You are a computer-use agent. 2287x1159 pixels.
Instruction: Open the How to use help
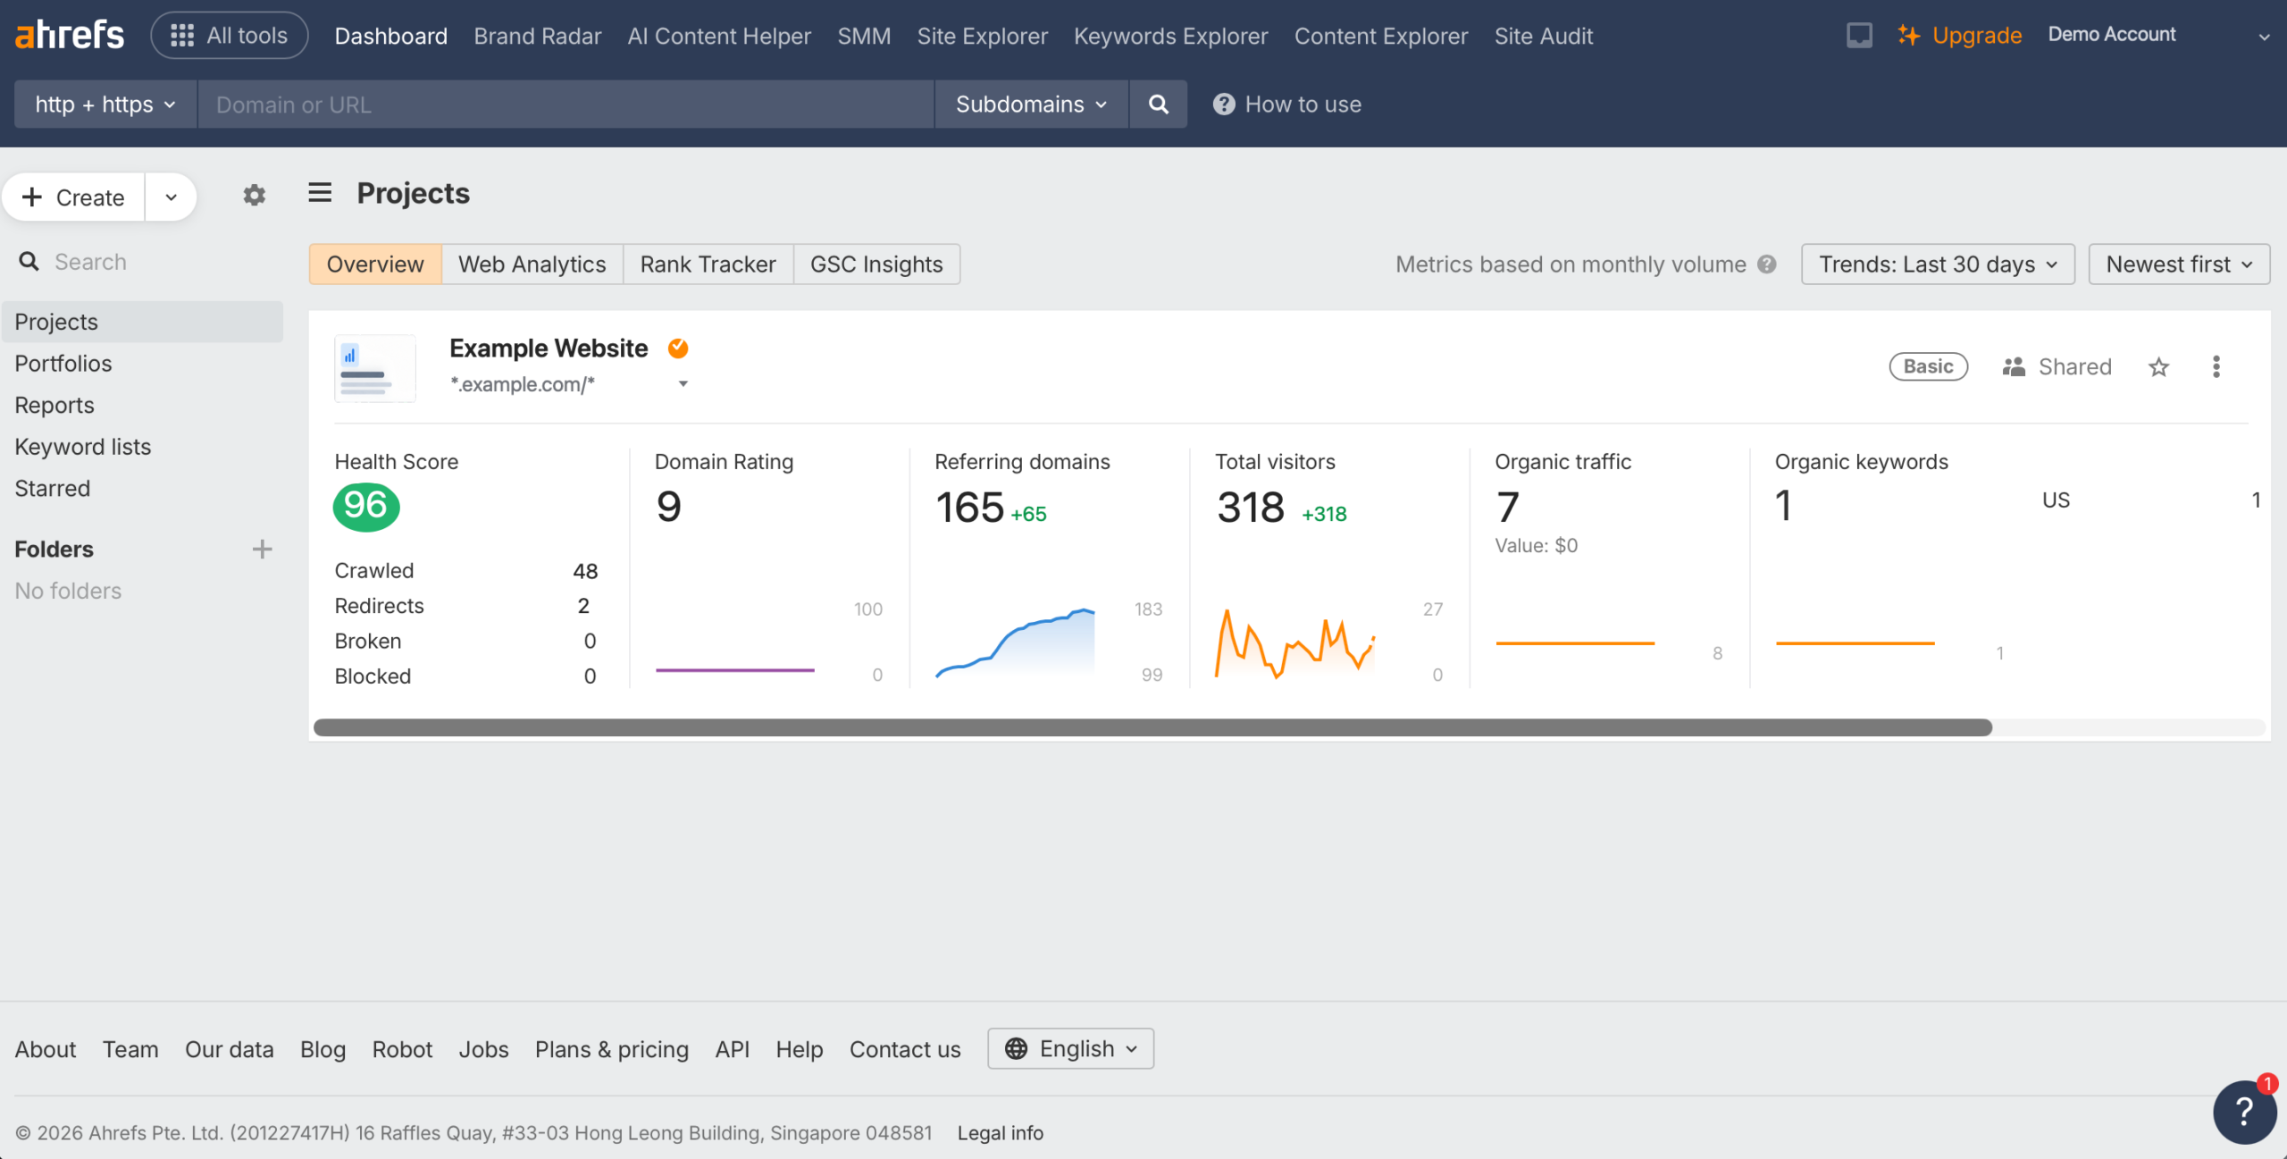pos(1287,105)
